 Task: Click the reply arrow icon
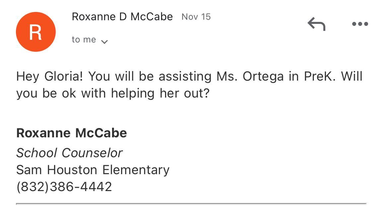coord(316,24)
